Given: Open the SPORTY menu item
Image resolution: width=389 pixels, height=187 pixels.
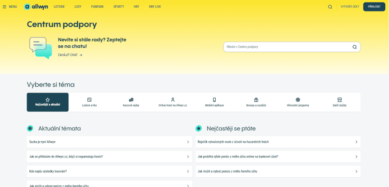Looking at the screenshot, I should click(x=119, y=7).
